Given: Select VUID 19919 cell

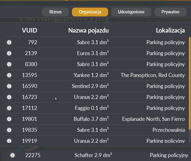Looking at the screenshot, I should [x=30, y=141].
